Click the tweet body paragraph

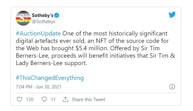[x=95, y=48]
